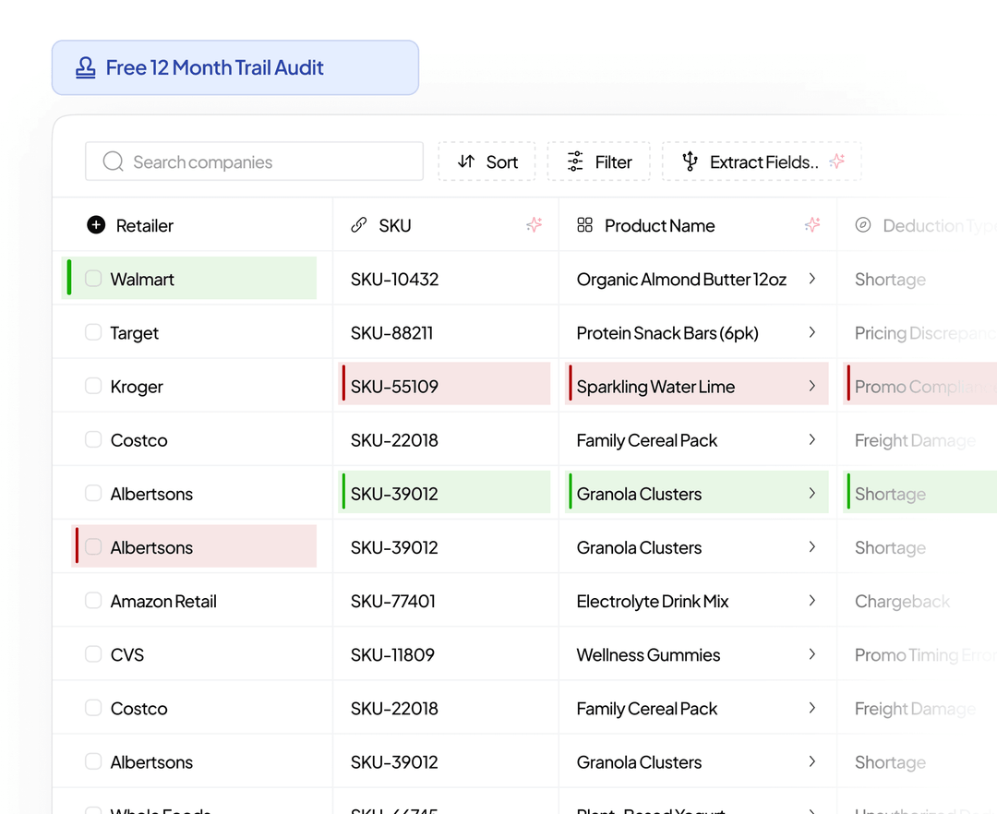Expand Wellness Gummies chevron
Image resolution: width=997 pixels, height=814 pixels.
click(x=812, y=653)
